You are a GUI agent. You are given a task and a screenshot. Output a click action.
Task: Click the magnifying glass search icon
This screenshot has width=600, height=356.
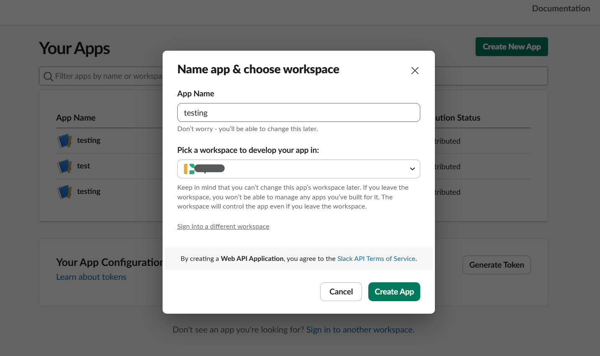48,76
